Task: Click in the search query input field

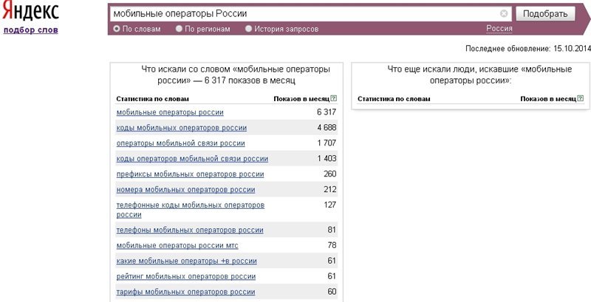Action: (303, 13)
